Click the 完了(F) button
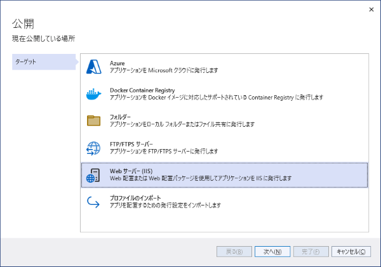 tap(311, 252)
